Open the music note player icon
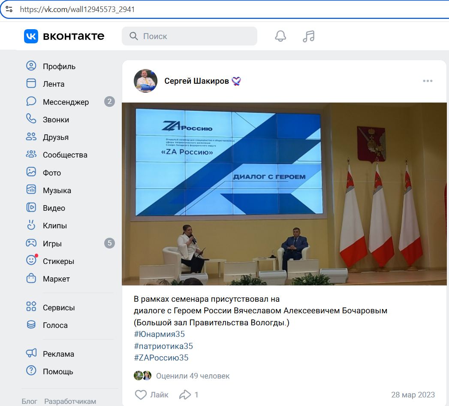The height and width of the screenshot is (406, 449). coord(309,36)
